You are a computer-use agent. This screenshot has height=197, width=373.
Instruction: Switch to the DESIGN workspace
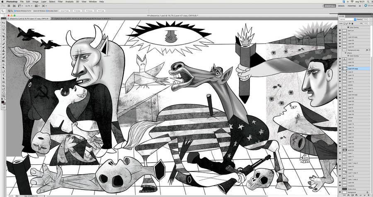pyautogui.click(x=341, y=6)
